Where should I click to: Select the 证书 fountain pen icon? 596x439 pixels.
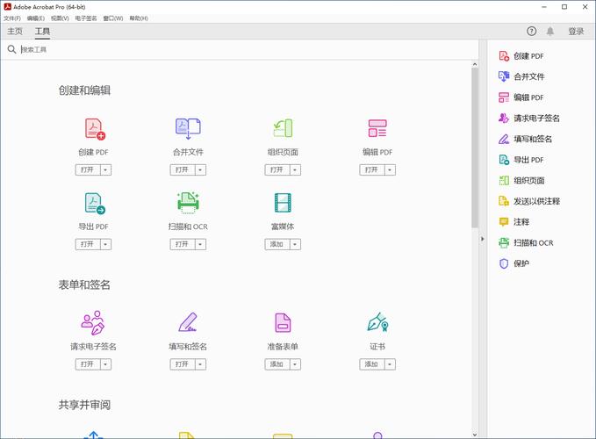tap(377, 322)
